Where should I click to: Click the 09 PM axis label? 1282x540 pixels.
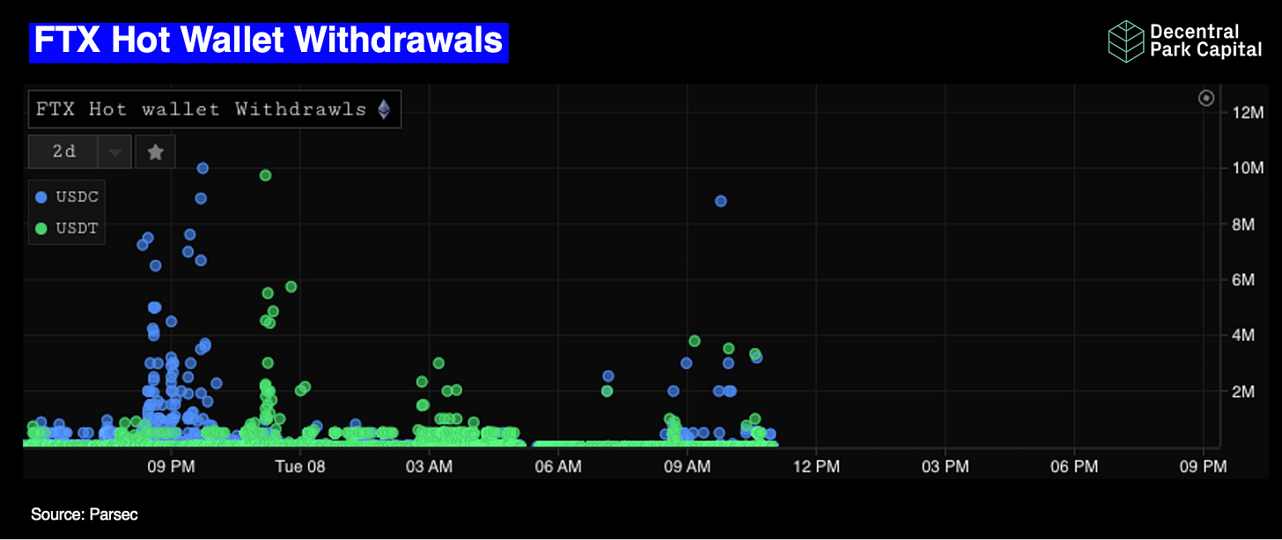[x=171, y=466]
